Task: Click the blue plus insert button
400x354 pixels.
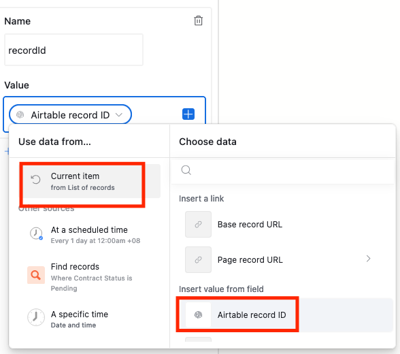Action: 188,114
